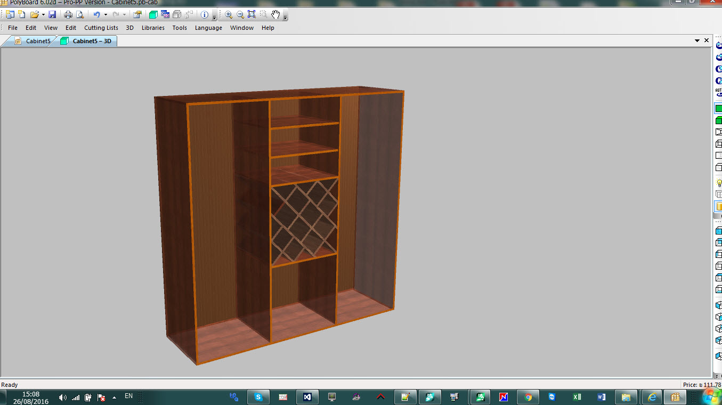Click the 2D view toolbar icon
This screenshot has width=722, height=405.
point(165,14)
